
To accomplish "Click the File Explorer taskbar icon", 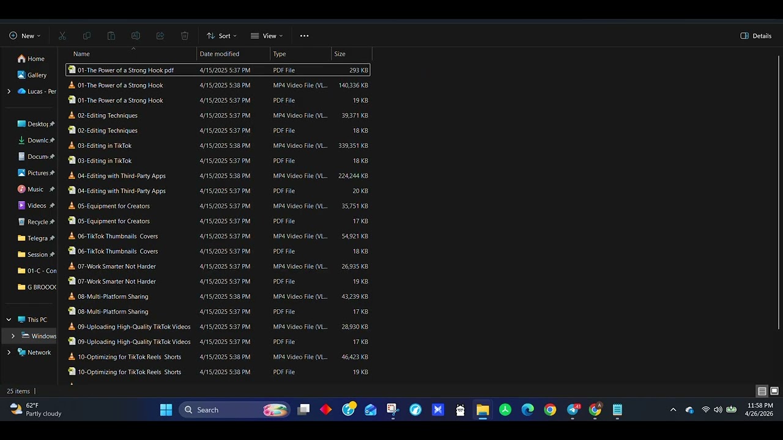I will [483, 409].
